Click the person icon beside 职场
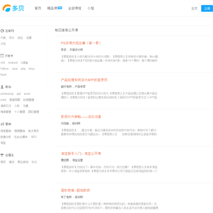Image resolution: width=213 pixels, height=213 pixels. pyautogui.click(x=2, y=87)
